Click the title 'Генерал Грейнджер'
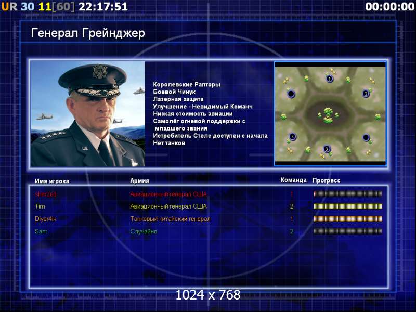The image size is (416, 312). (88, 33)
